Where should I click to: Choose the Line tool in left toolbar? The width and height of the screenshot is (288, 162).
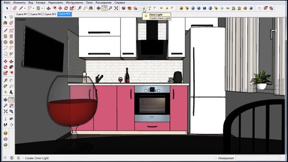point(5,31)
